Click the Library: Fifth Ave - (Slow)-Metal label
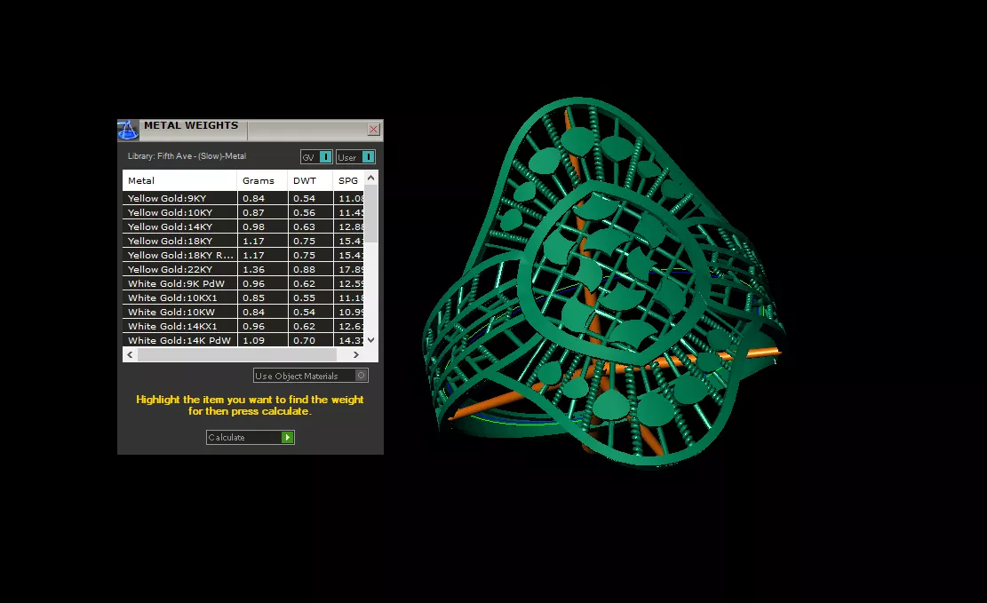 187,156
